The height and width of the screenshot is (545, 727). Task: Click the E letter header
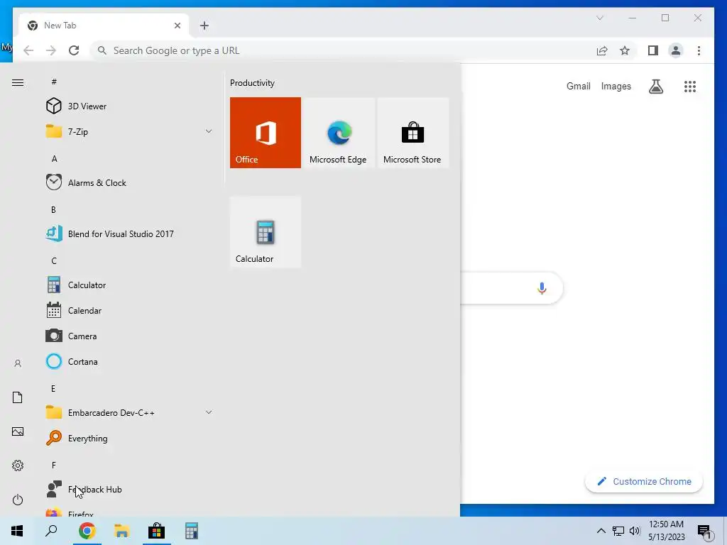point(53,388)
